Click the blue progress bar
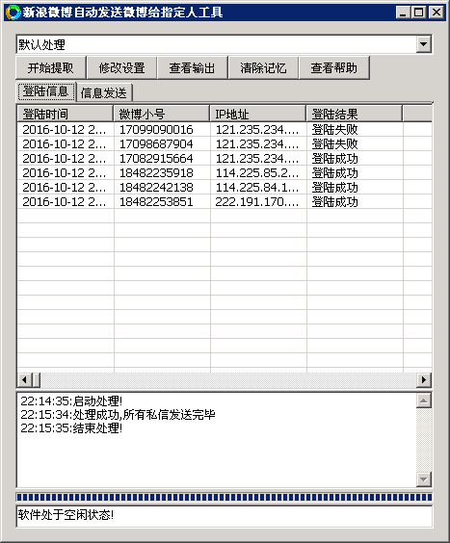The image size is (450, 543). pos(225,498)
